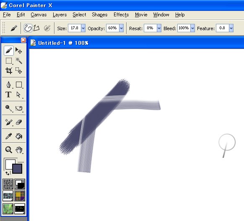The width and height of the screenshot is (244, 221).
Task: Enable freehand strokes mode
Action: point(28,28)
